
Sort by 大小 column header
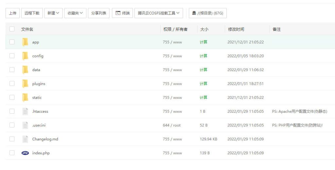click(204, 29)
